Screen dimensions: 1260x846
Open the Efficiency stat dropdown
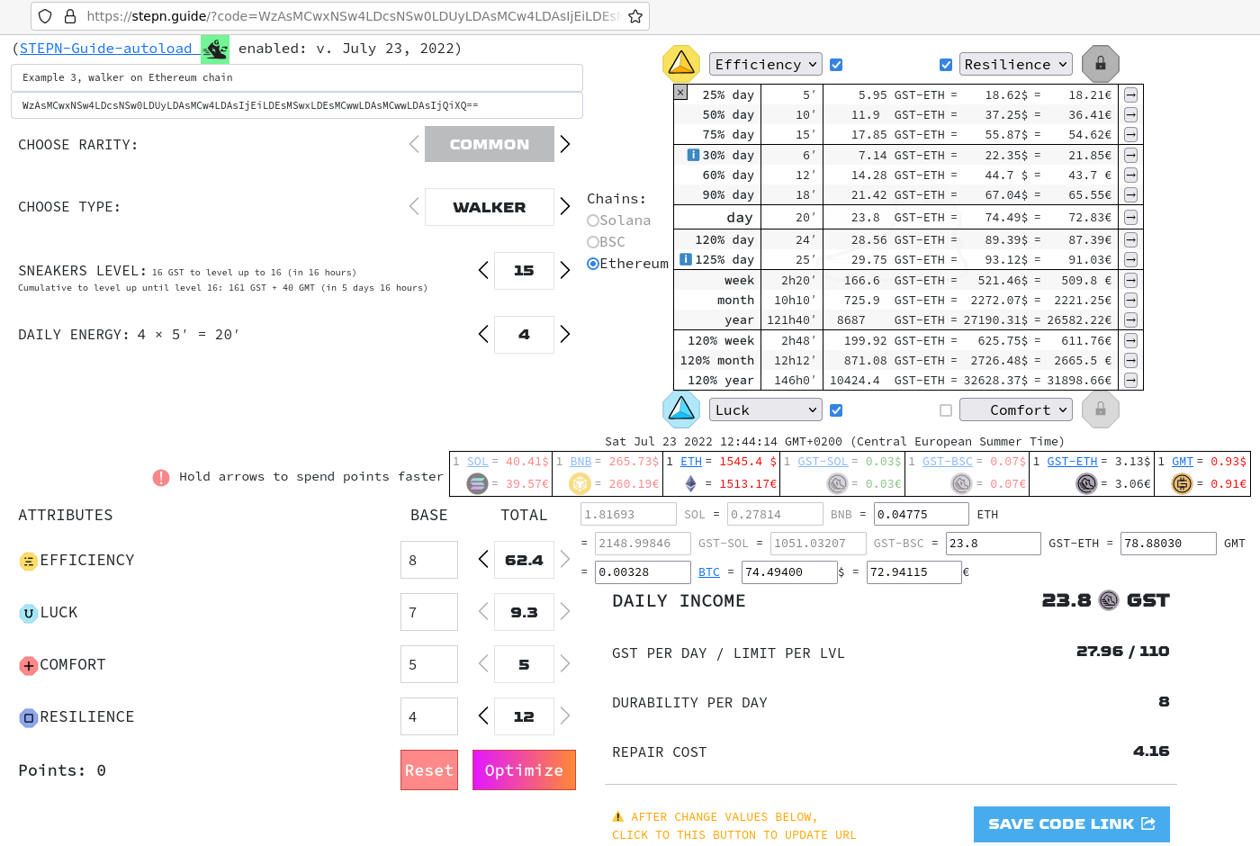pos(765,64)
